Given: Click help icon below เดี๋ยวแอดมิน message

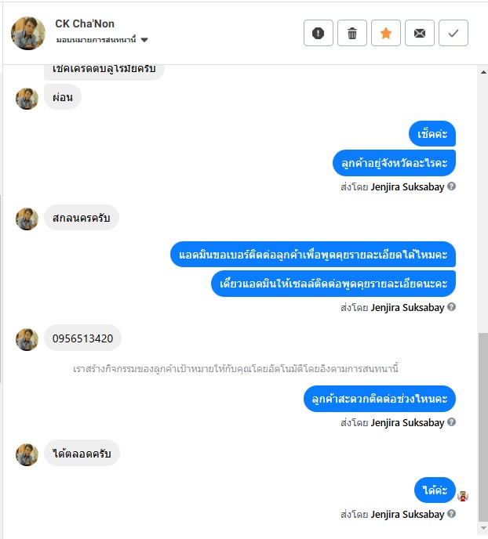Looking at the screenshot, I should pyautogui.click(x=452, y=307).
